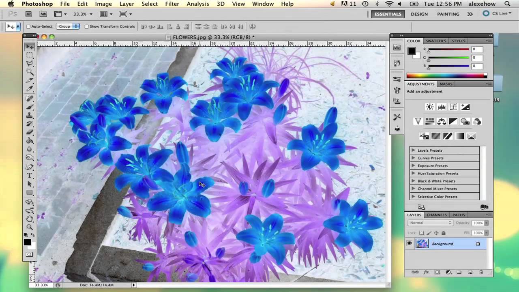519x292 pixels.
Task: Select the Dodge tool
Action: [30, 158]
